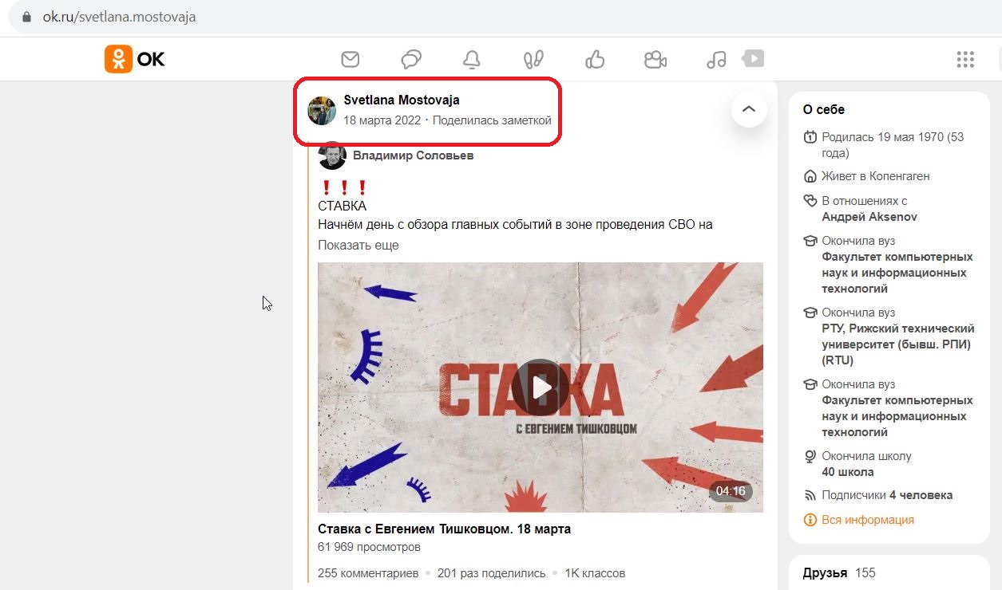Open the Music note icon

point(716,59)
